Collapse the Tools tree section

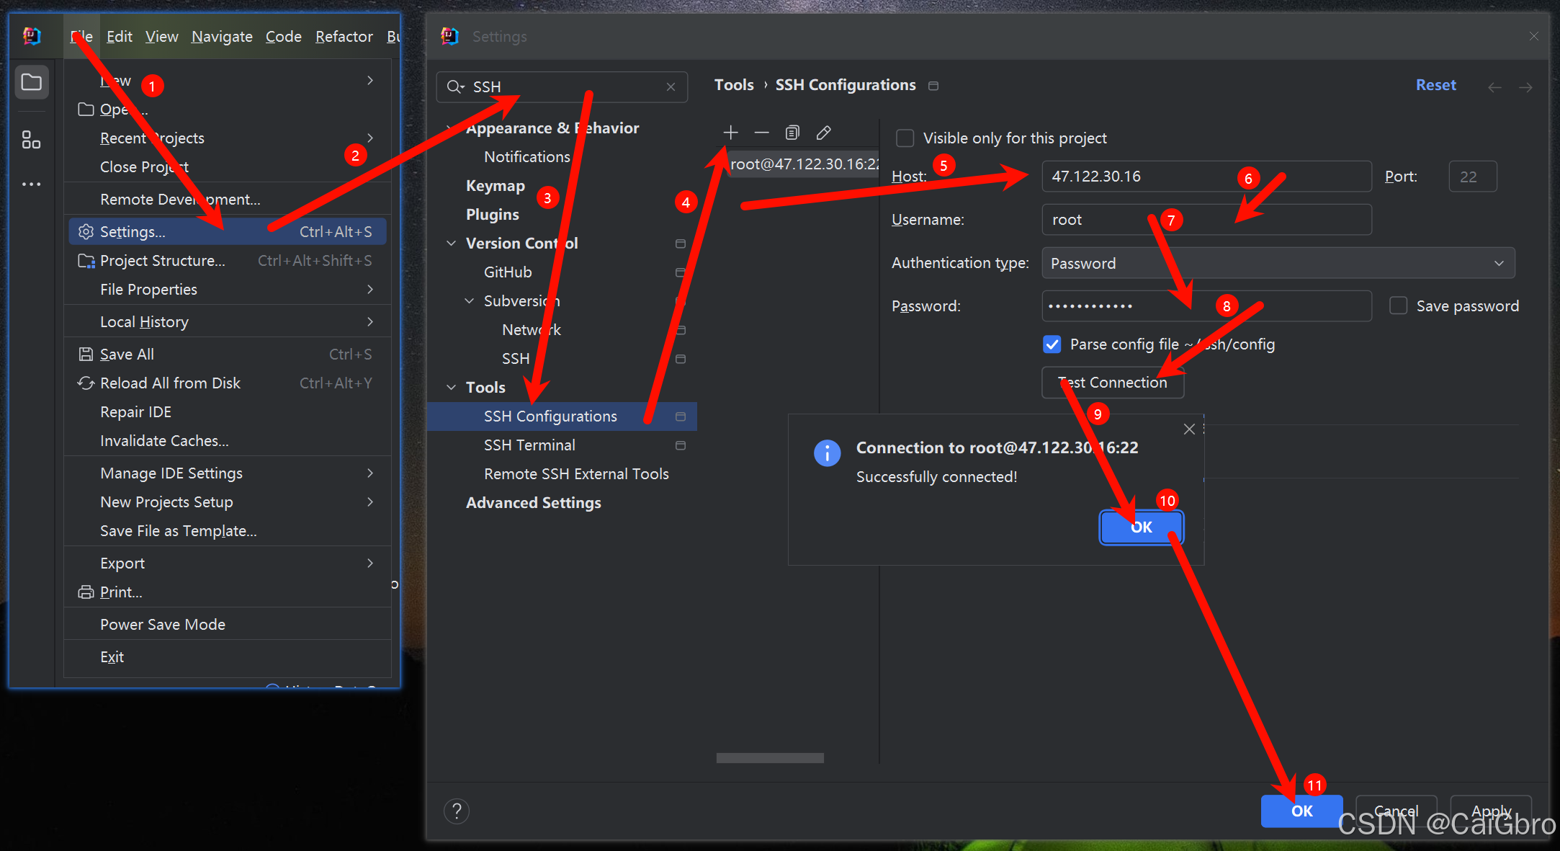click(452, 388)
